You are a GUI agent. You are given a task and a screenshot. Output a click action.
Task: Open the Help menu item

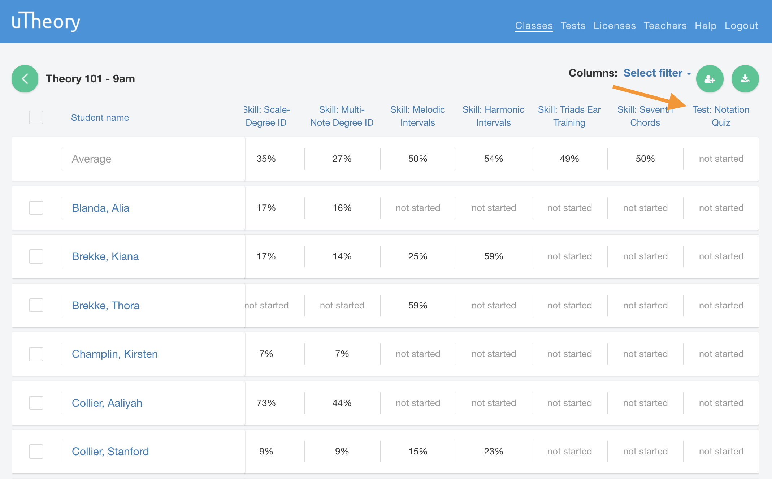[x=706, y=26]
